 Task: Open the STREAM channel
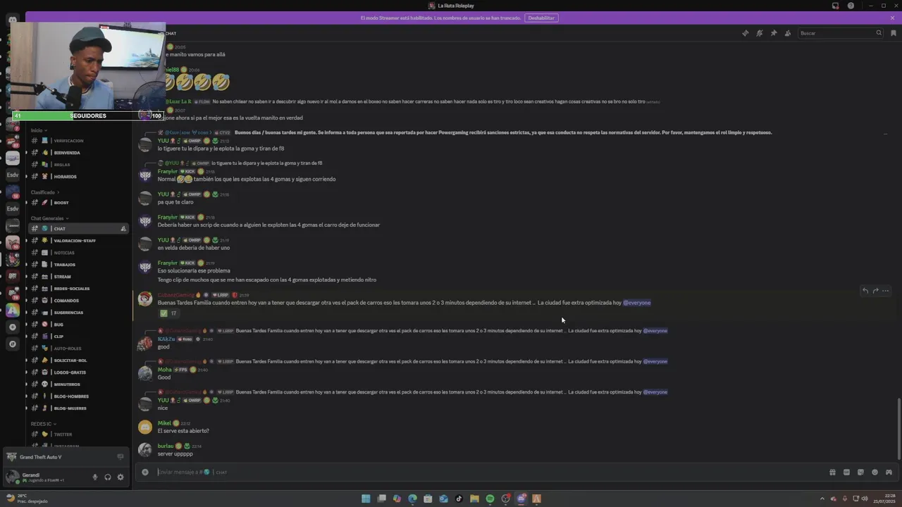[78, 277]
